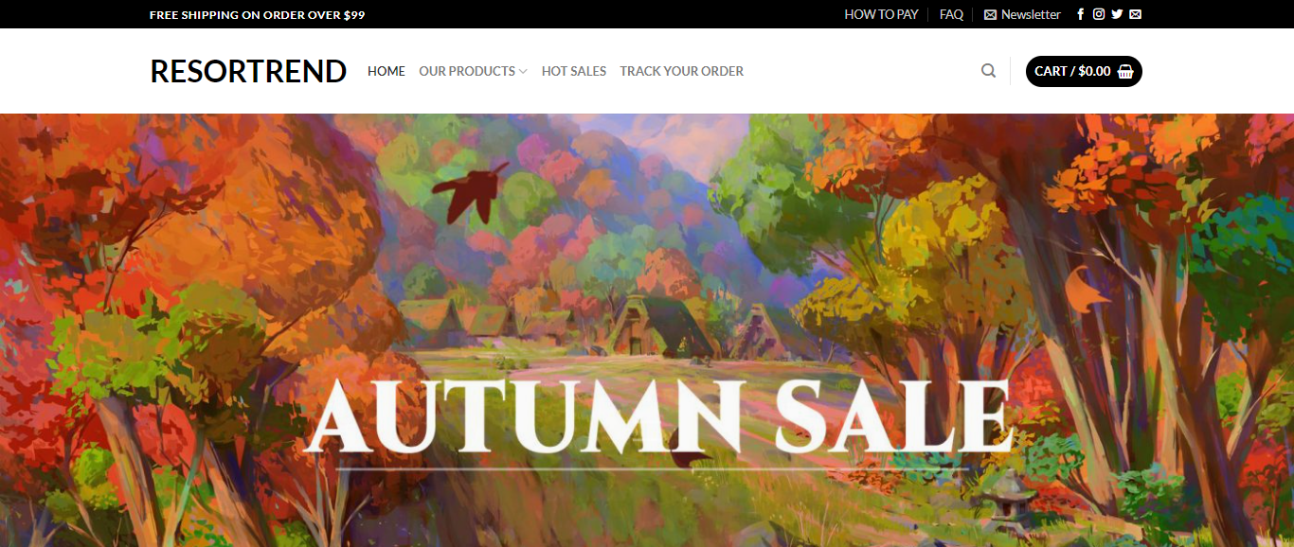Open the Facebook social icon
Screen dimensions: 1294x547
pos(1081,14)
